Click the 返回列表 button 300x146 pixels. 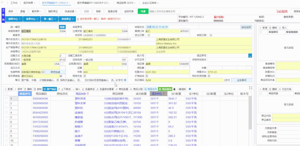click(129, 11)
